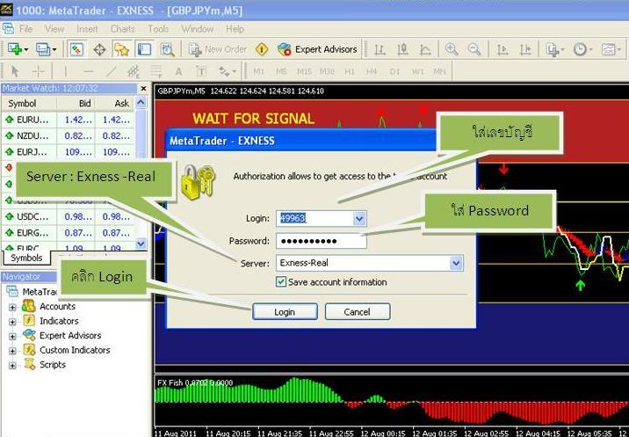Viewport: 629px width, 437px height.
Task: Select the Vertical Line drawing tool
Action: 65,71
